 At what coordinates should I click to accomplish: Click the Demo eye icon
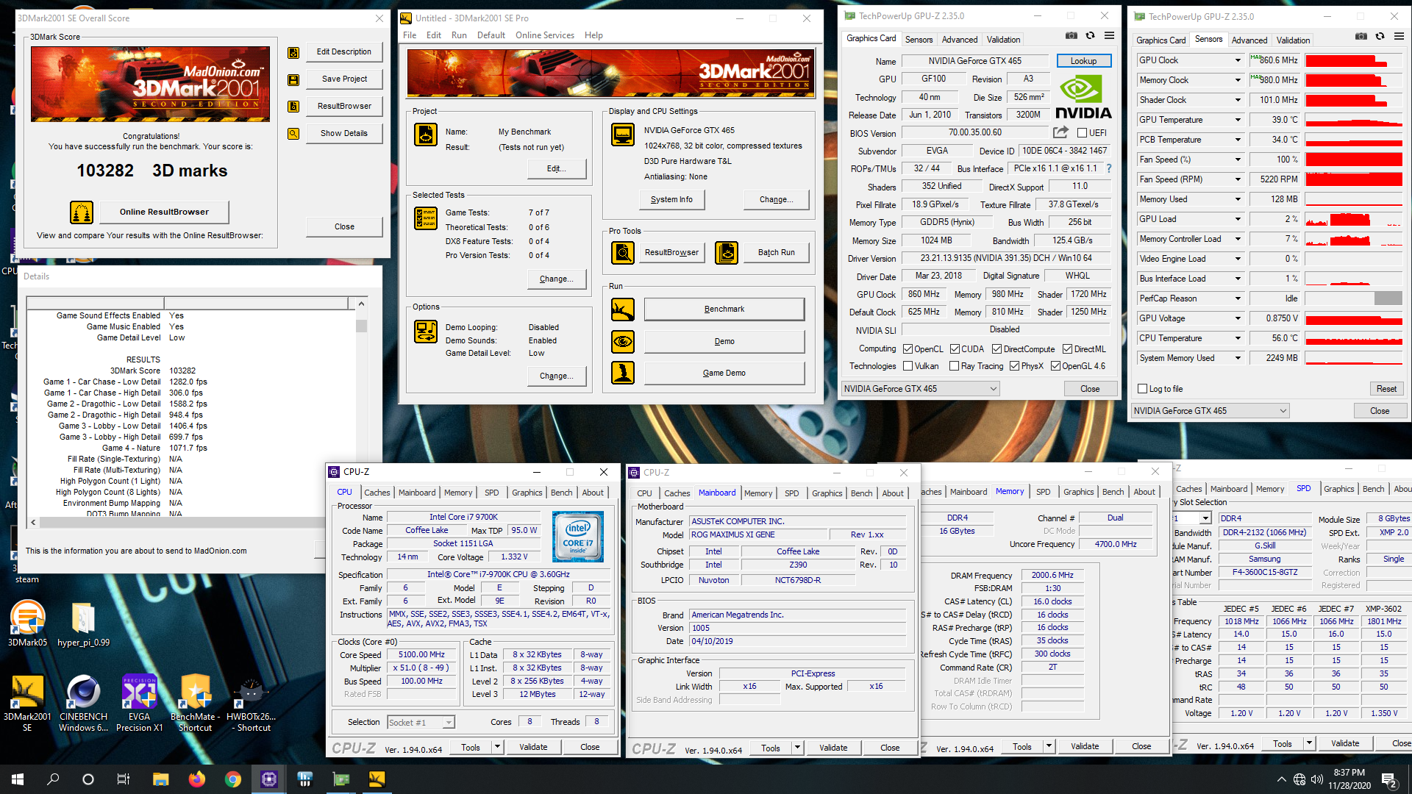coord(623,342)
